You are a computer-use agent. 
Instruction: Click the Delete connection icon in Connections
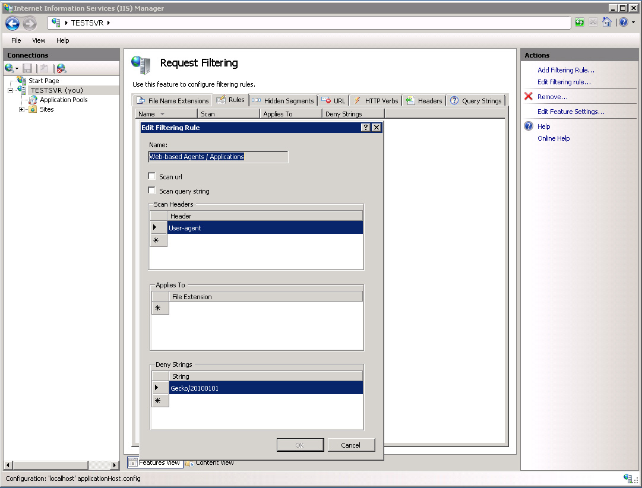pyautogui.click(x=61, y=68)
